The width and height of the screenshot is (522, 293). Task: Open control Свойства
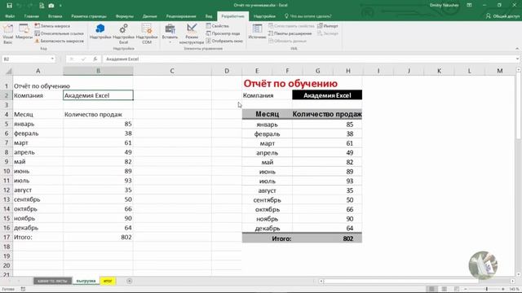pyautogui.click(x=218, y=26)
